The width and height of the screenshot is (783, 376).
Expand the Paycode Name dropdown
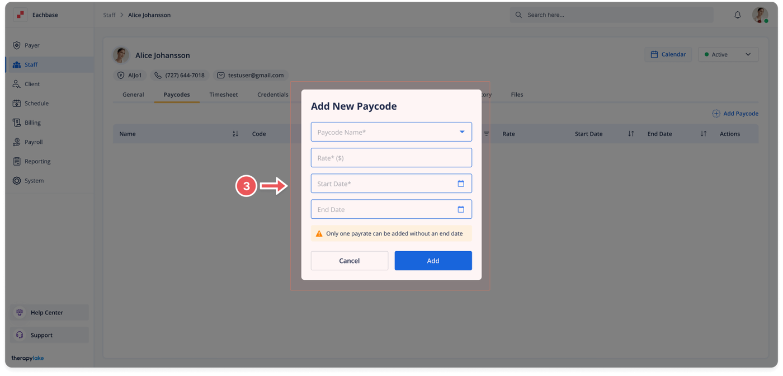(x=462, y=132)
